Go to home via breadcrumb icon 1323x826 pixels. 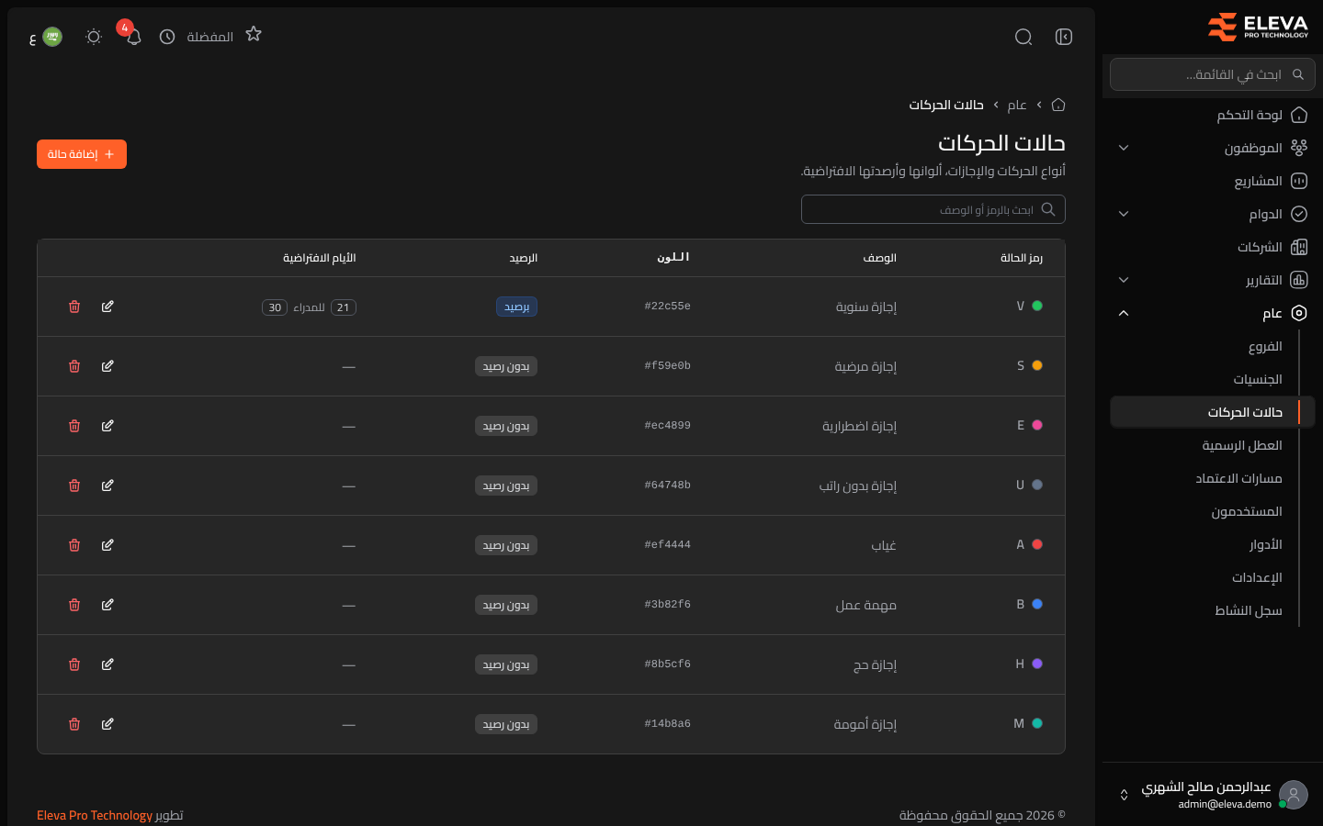pos(1058,105)
